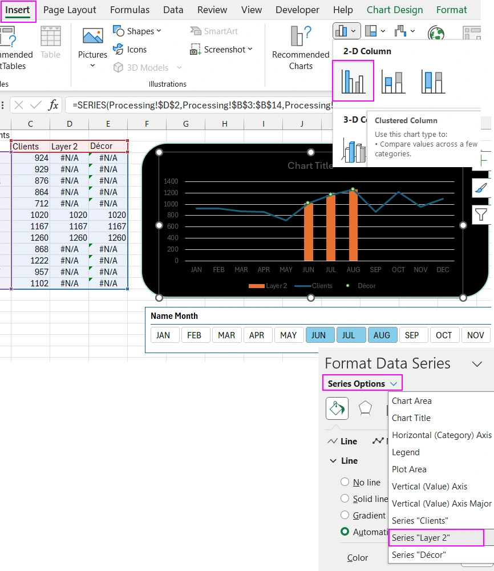Choose the No line radio button

345,482
